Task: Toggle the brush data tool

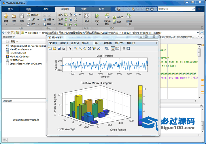Action: pyautogui.click(x=99, y=48)
